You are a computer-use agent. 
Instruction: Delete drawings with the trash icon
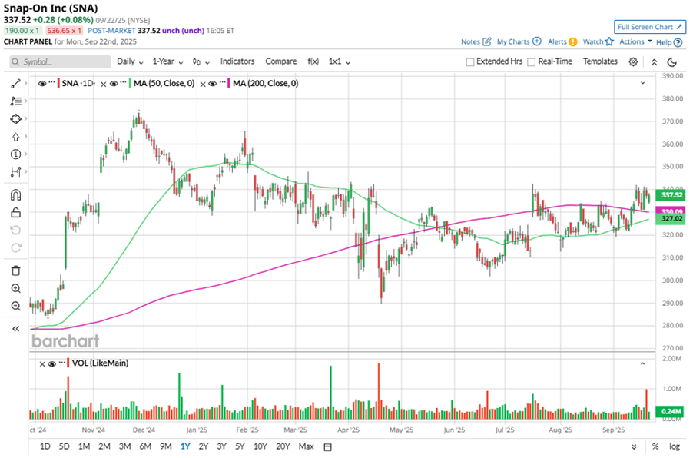tap(15, 270)
